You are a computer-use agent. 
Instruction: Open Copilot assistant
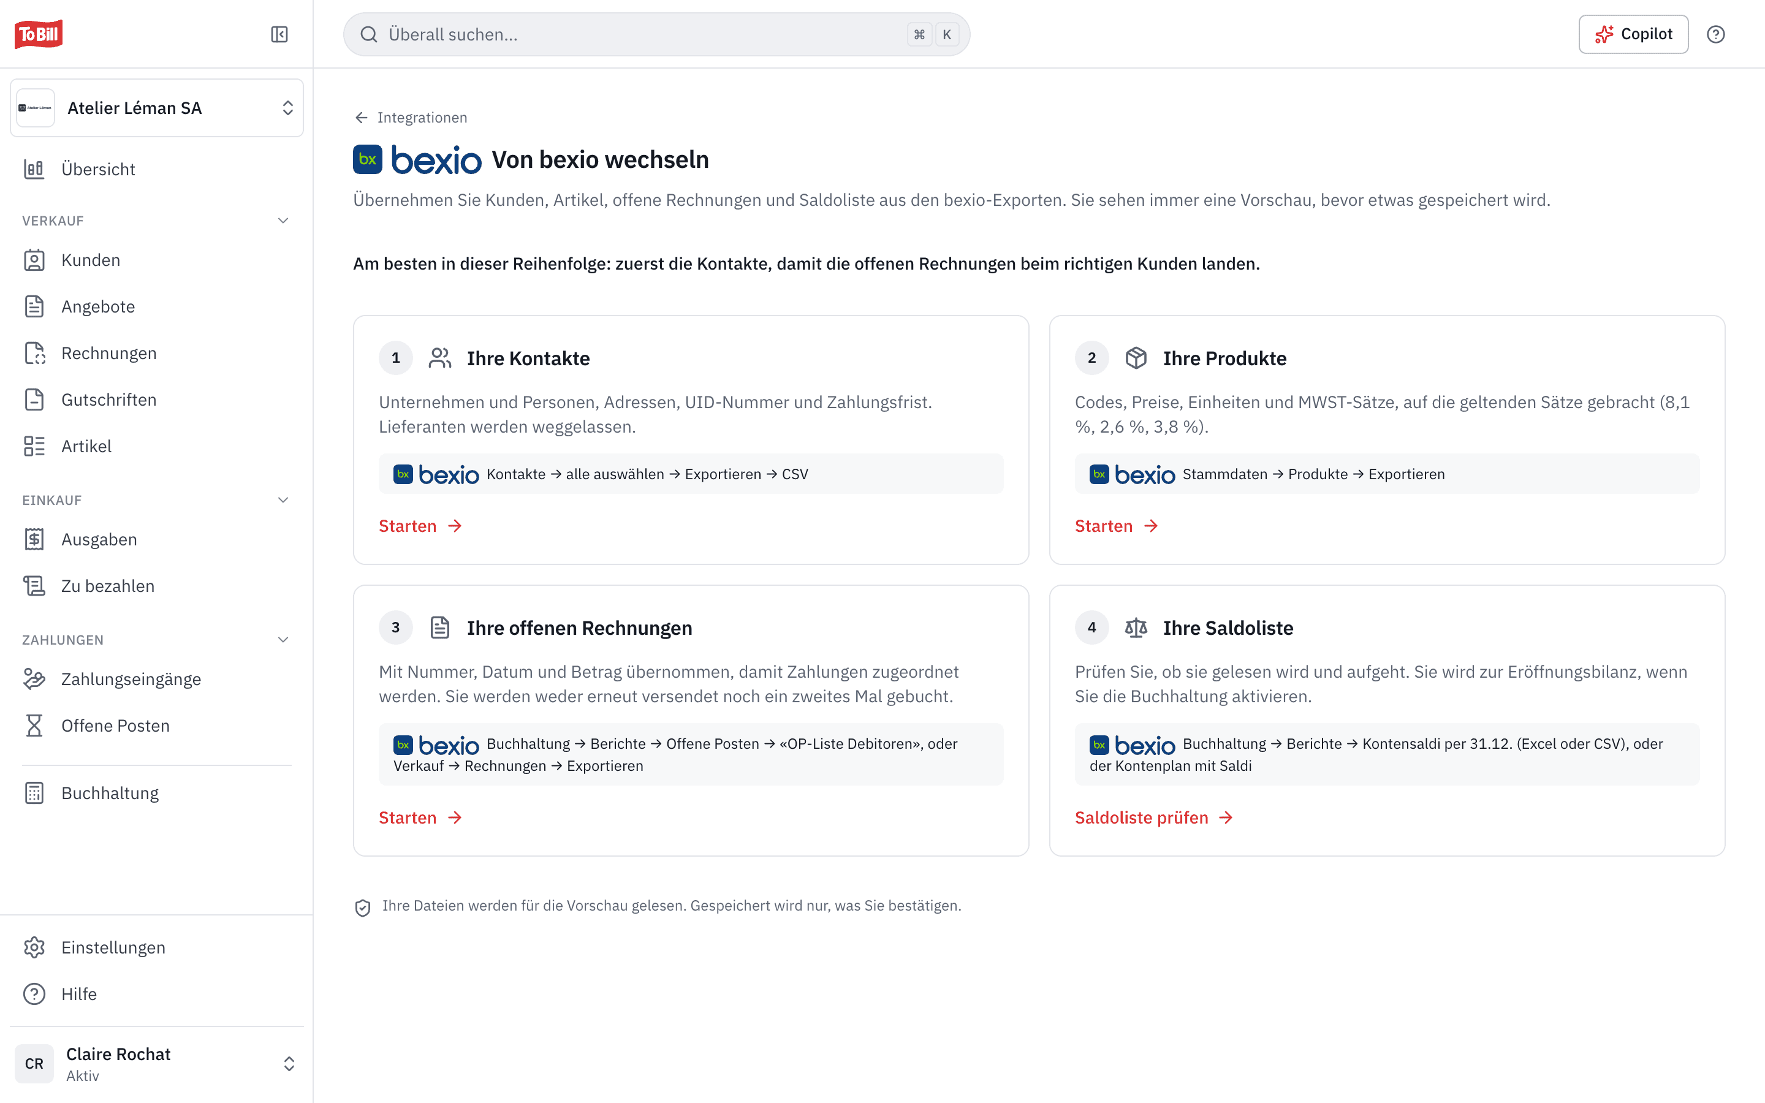point(1633,34)
